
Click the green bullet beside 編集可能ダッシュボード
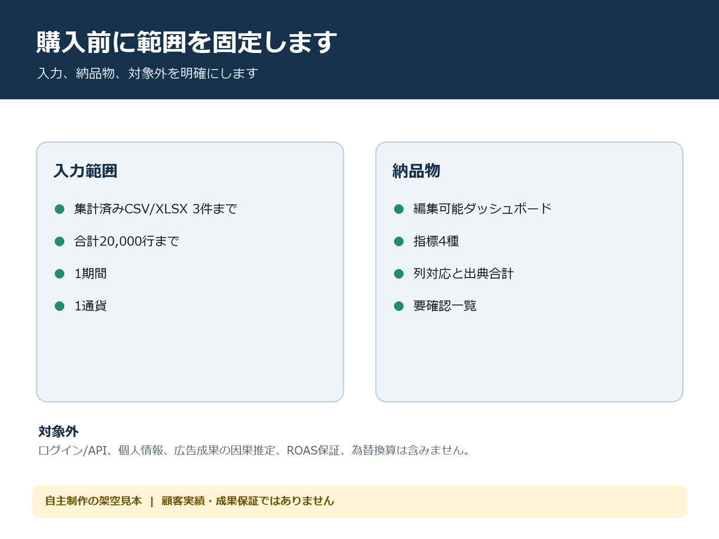(399, 209)
